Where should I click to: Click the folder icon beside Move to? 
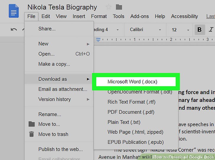pos(32,124)
